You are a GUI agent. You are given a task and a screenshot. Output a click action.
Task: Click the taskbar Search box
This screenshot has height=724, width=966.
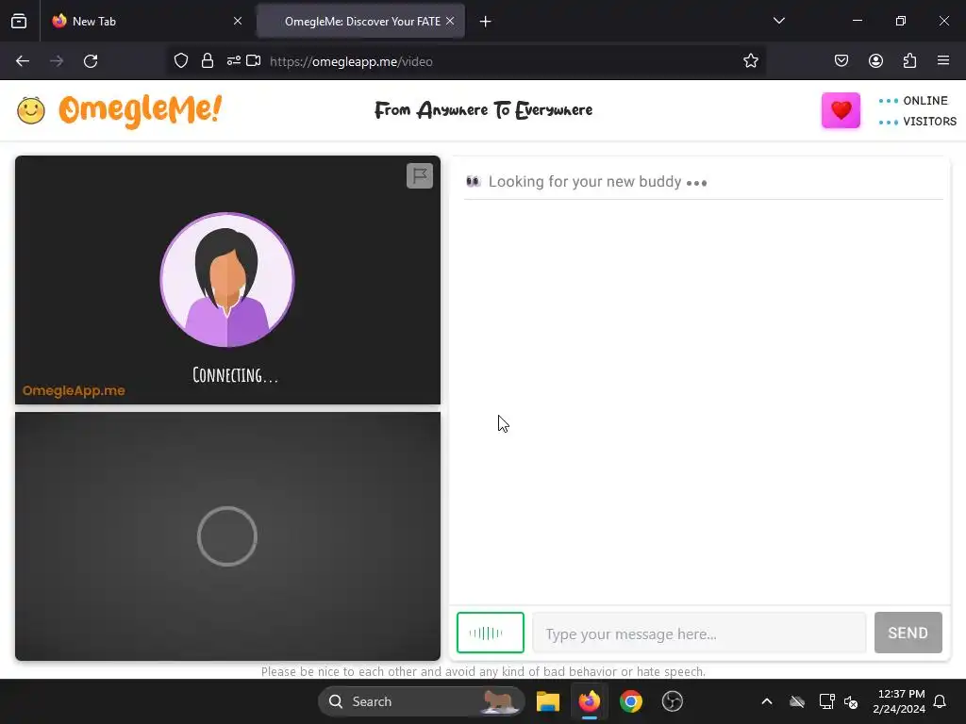pyautogui.click(x=422, y=701)
